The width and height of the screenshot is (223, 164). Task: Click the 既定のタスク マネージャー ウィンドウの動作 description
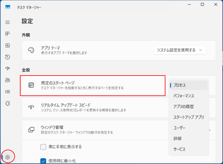77,132
